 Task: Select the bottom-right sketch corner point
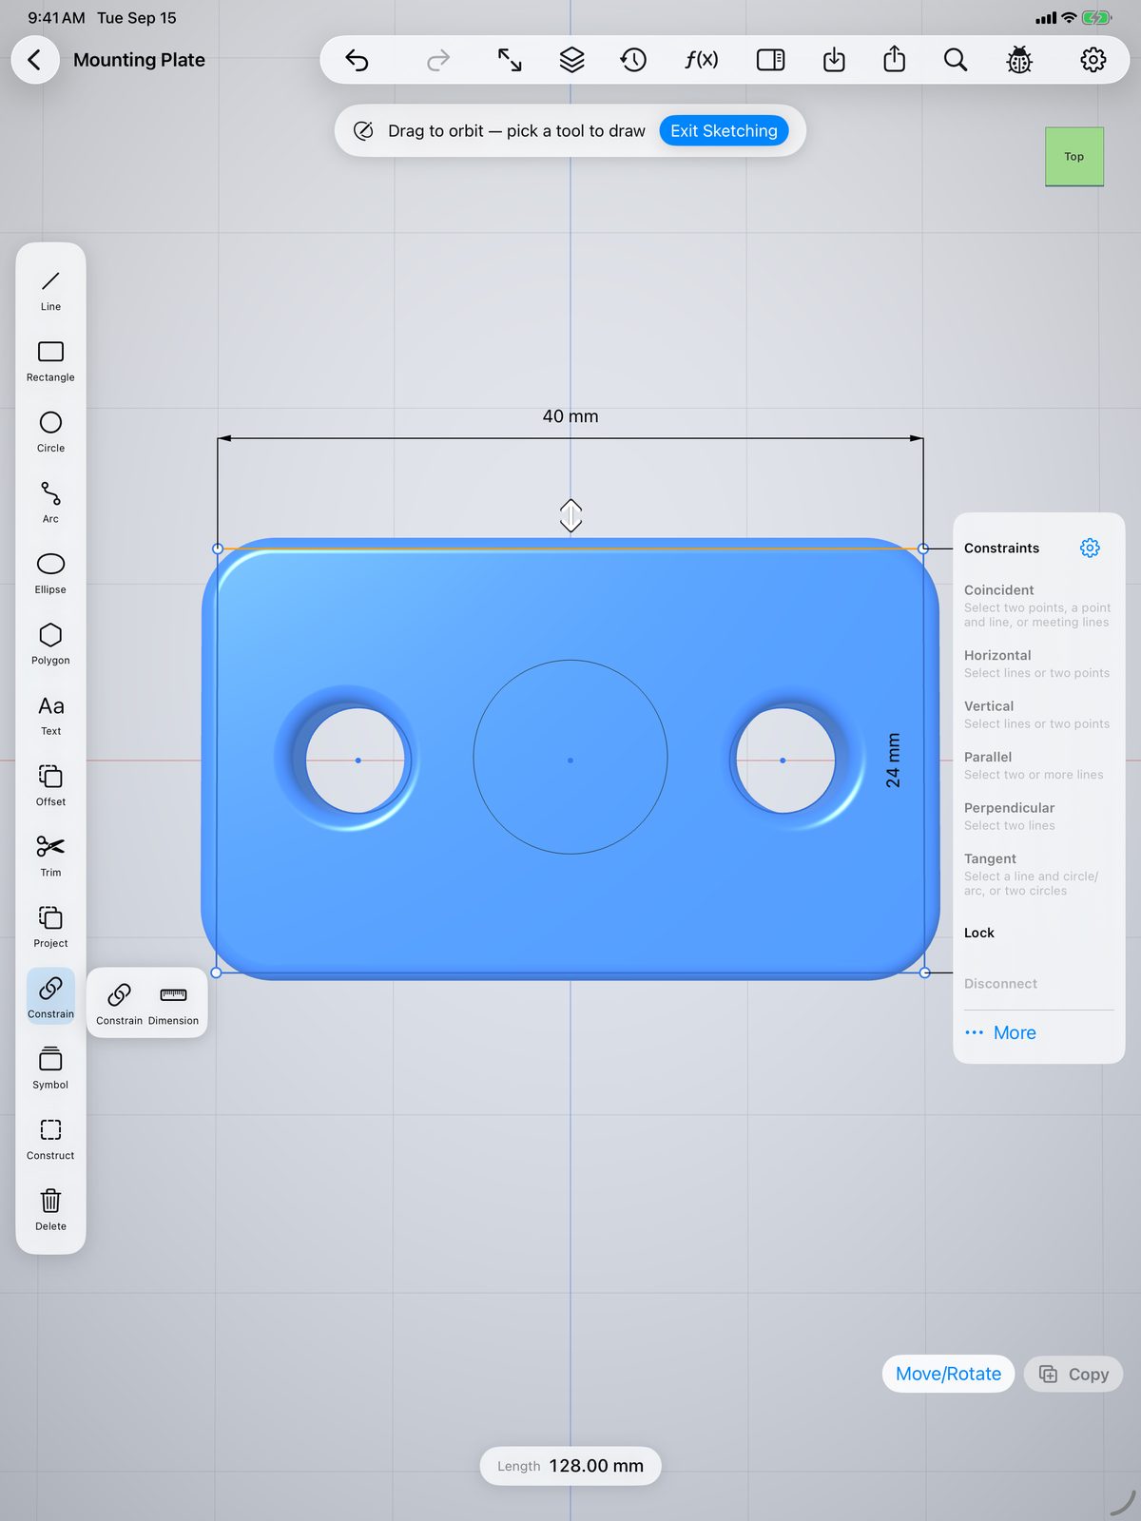pyautogui.click(x=924, y=972)
